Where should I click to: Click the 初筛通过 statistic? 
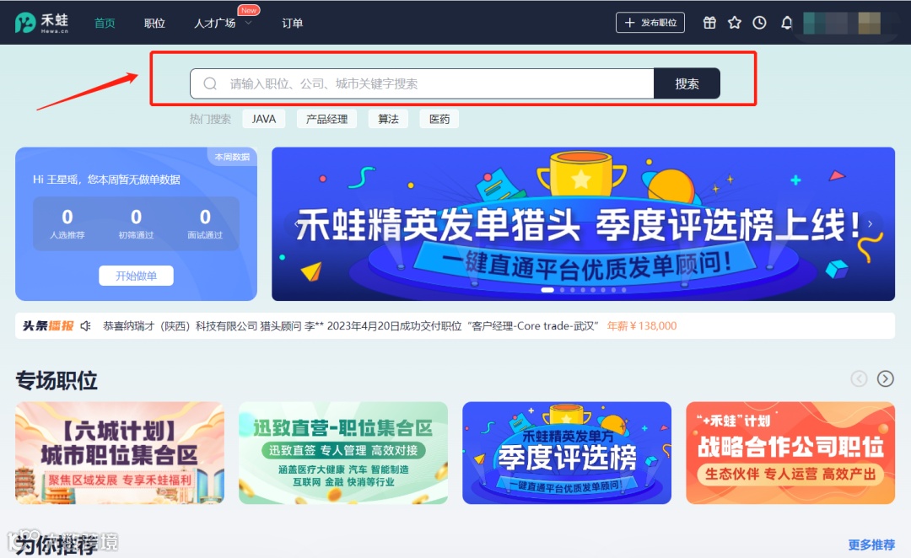click(136, 223)
